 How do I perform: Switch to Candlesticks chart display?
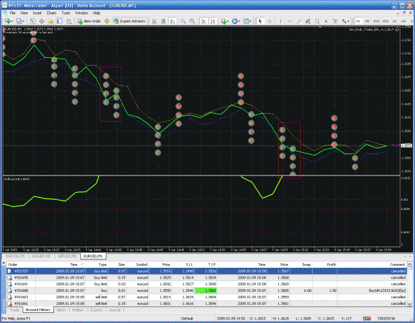[x=163, y=21]
